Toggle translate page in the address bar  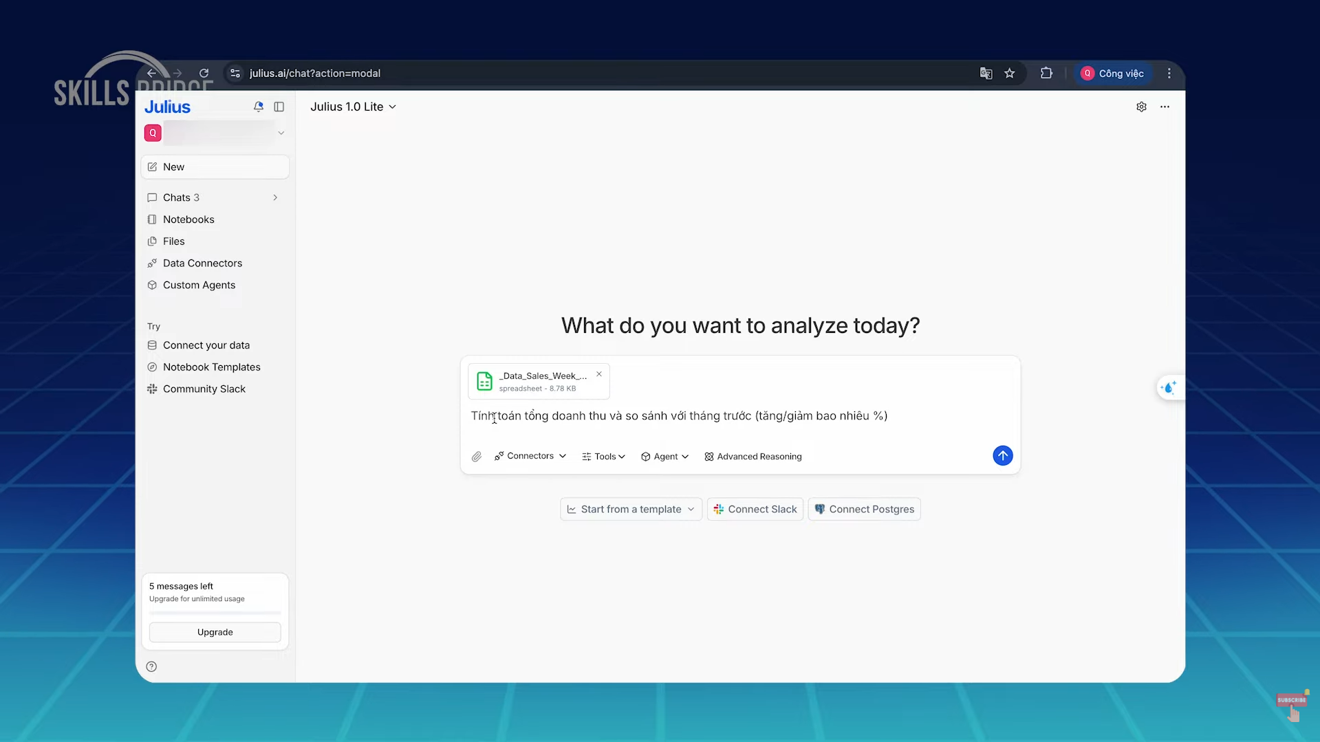tap(986, 73)
